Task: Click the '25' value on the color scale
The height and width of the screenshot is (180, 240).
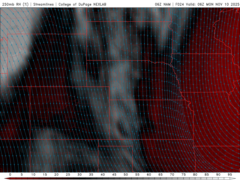Action: click(x=68, y=175)
